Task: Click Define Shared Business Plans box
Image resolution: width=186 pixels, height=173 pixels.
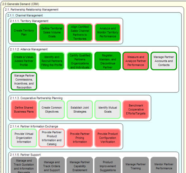Action: [24, 109]
